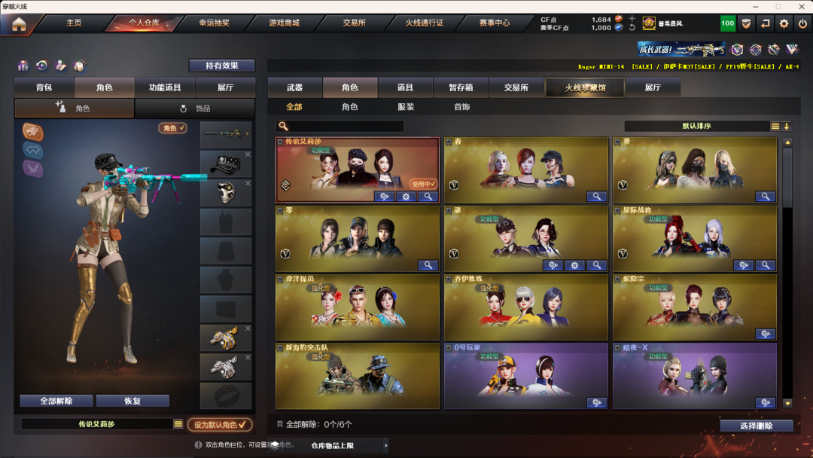Toggle 全部解除 checkbox at bottom of list
Viewport: 813px width, 458px height.
[280, 424]
